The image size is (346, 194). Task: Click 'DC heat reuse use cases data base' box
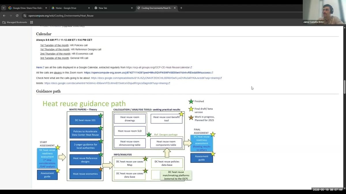[x=130, y=175]
